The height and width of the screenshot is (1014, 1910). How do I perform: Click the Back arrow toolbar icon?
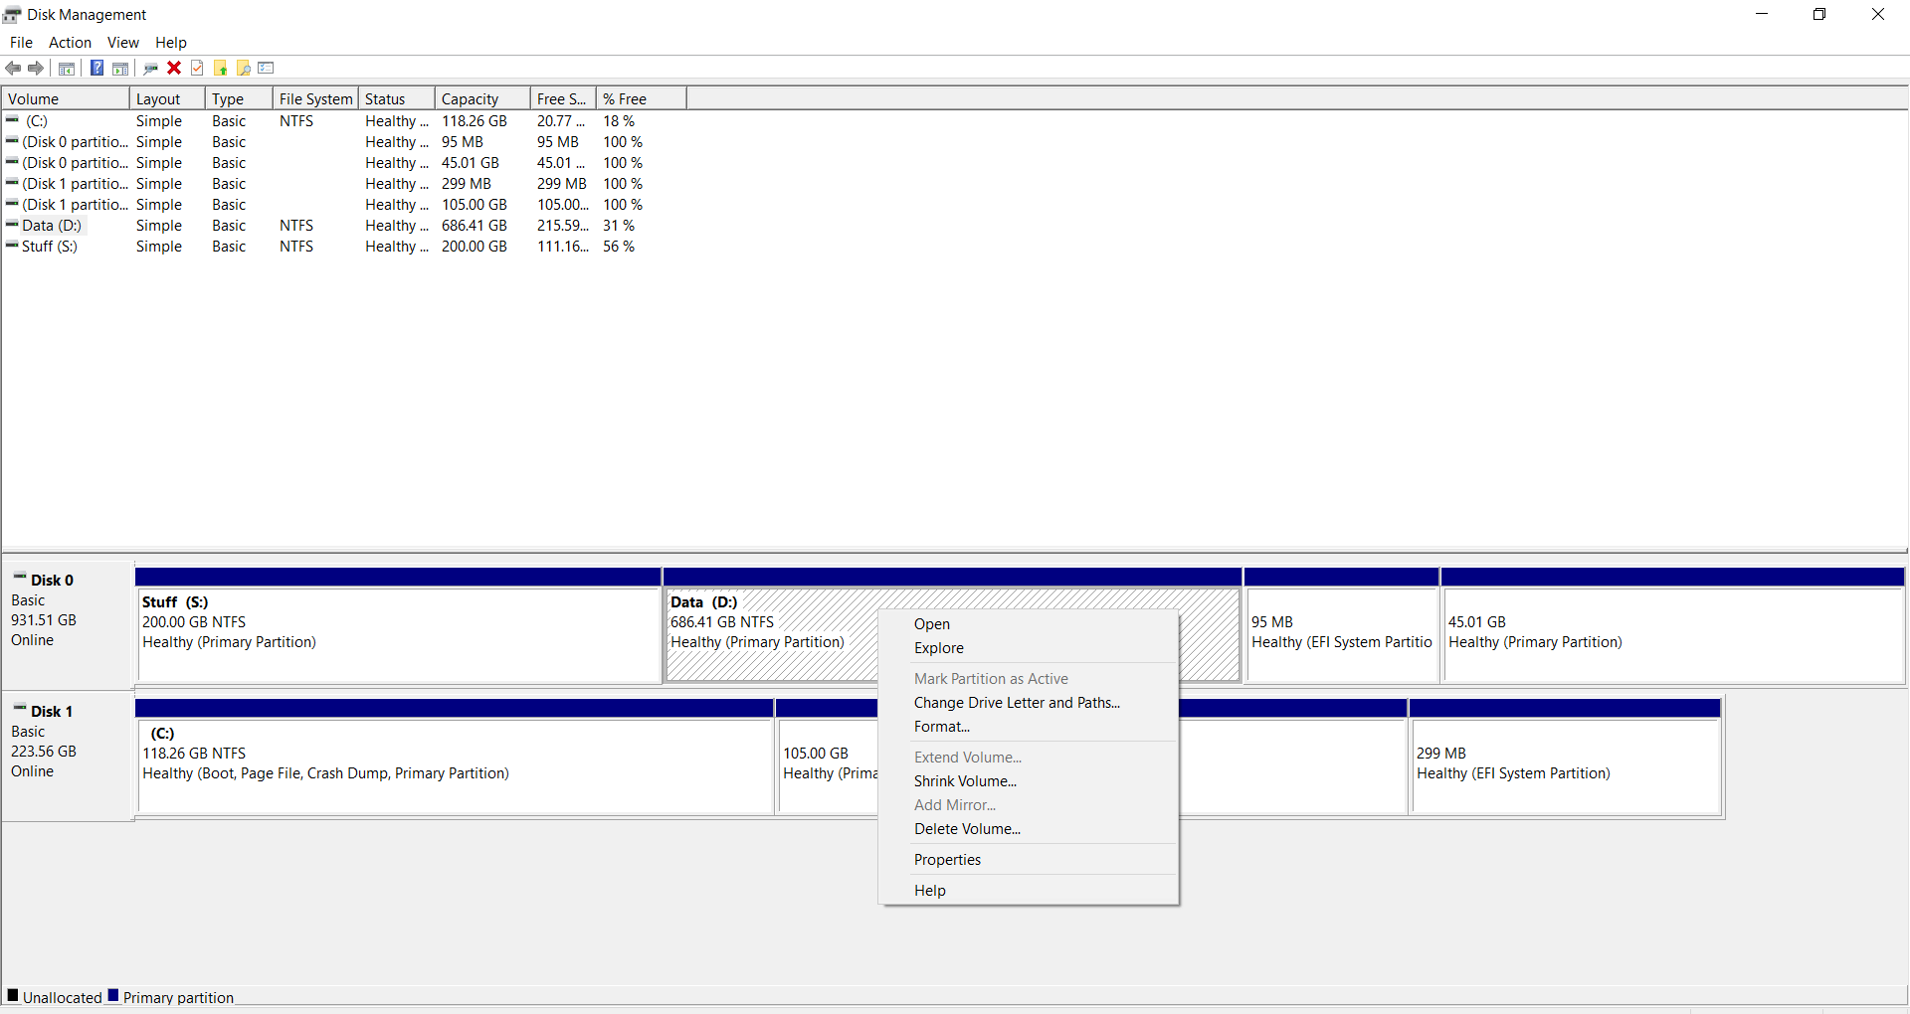[13, 68]
